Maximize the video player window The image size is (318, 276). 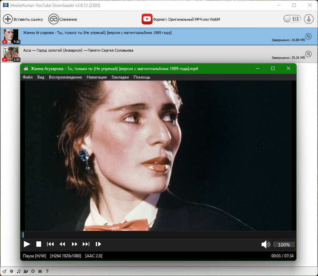click(x=273, y=68)
